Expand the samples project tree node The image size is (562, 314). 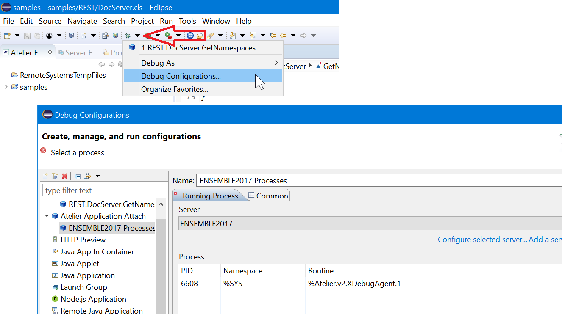(6, 87)
